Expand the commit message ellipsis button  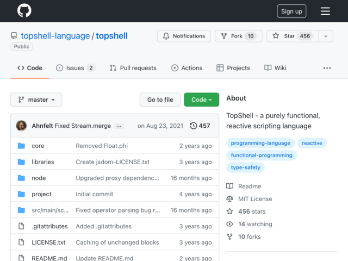tap(119, 126)
